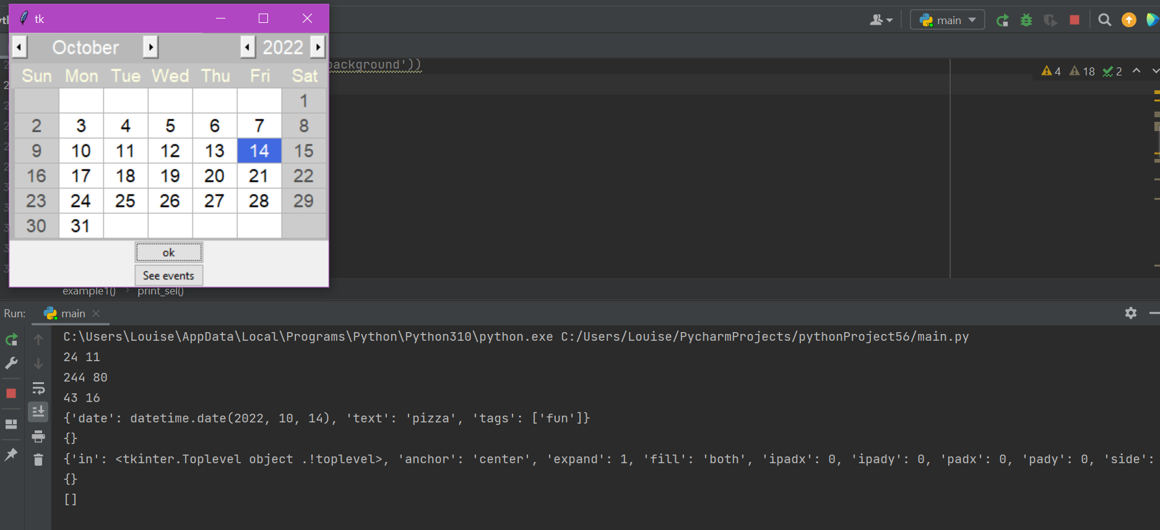Image resolution: width=1160 pixels, height=530 pixels.
Task: Click the '244 80' console output line
Action: (85, 377)
